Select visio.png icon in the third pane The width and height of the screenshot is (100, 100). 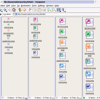point(62,66)
